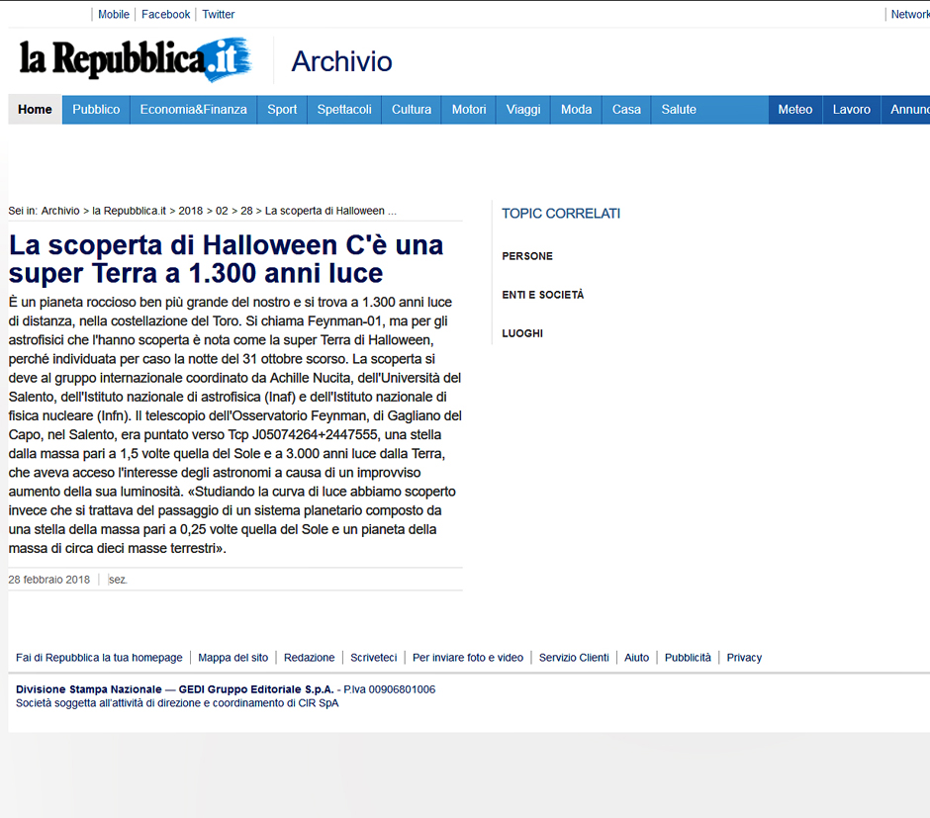Open the Motori navigation item
The image size is (930, 818).
pyautogui.click(x=469, y=110)
